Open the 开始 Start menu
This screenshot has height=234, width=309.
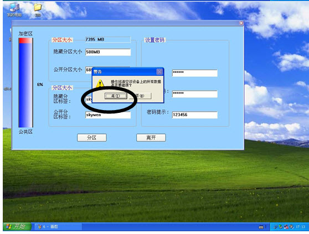pos(17,226)
